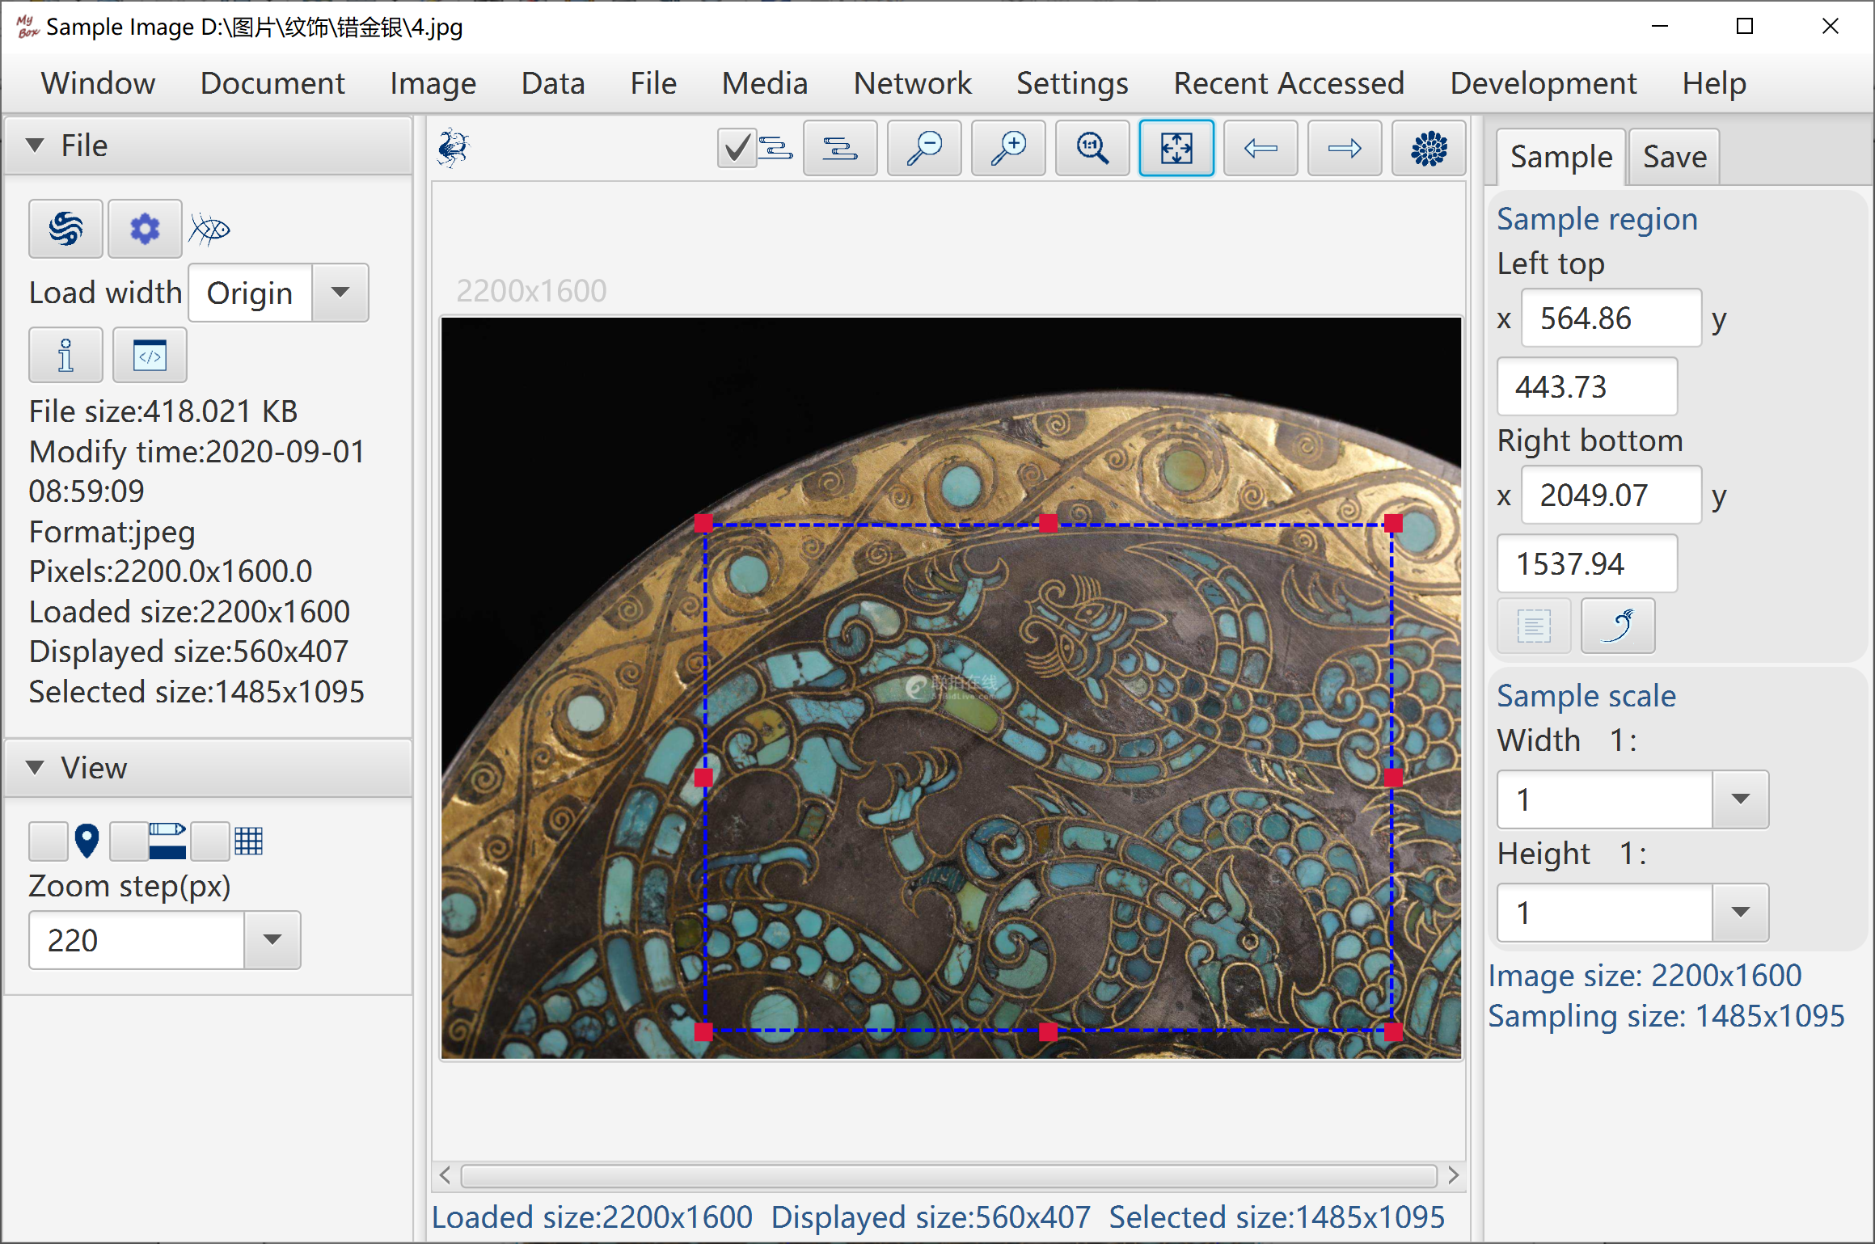Click the bottom-right red selection handle
The image size is (1875, 1244).
[x=1393, y=1031]
